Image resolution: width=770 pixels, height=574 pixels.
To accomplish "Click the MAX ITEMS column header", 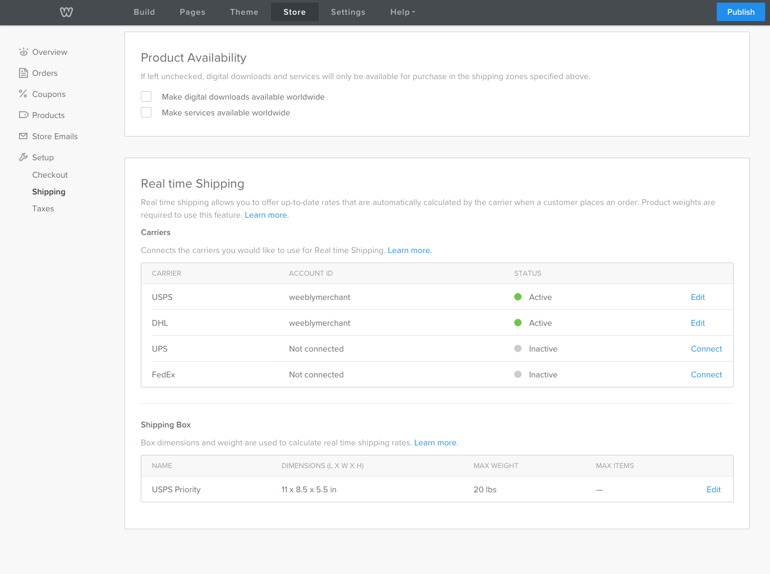I will (x=615, y=465).
